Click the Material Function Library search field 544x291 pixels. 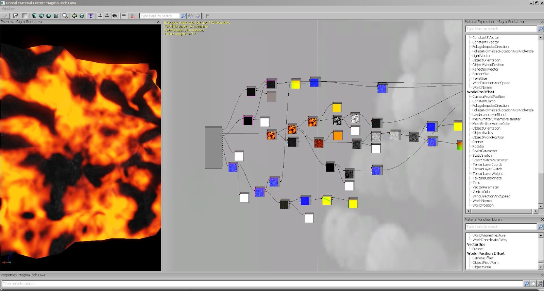coord(501,227)
